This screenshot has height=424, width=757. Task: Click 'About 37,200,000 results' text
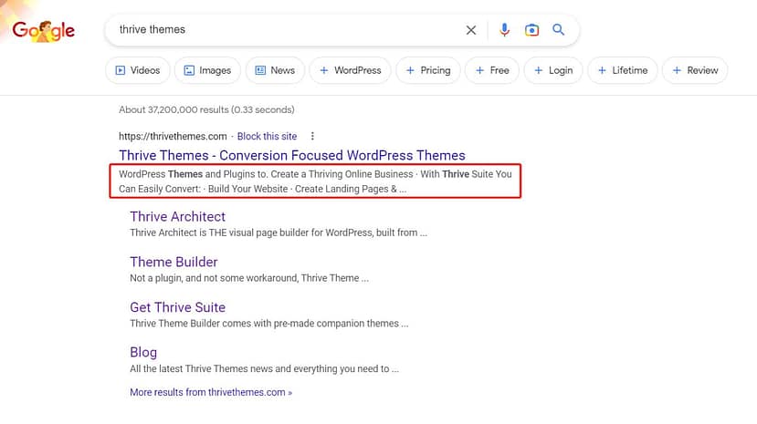coord(206,109)
